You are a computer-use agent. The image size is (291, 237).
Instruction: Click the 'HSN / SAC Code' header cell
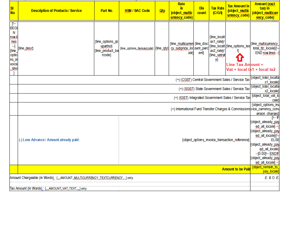(x=137, y=11)
